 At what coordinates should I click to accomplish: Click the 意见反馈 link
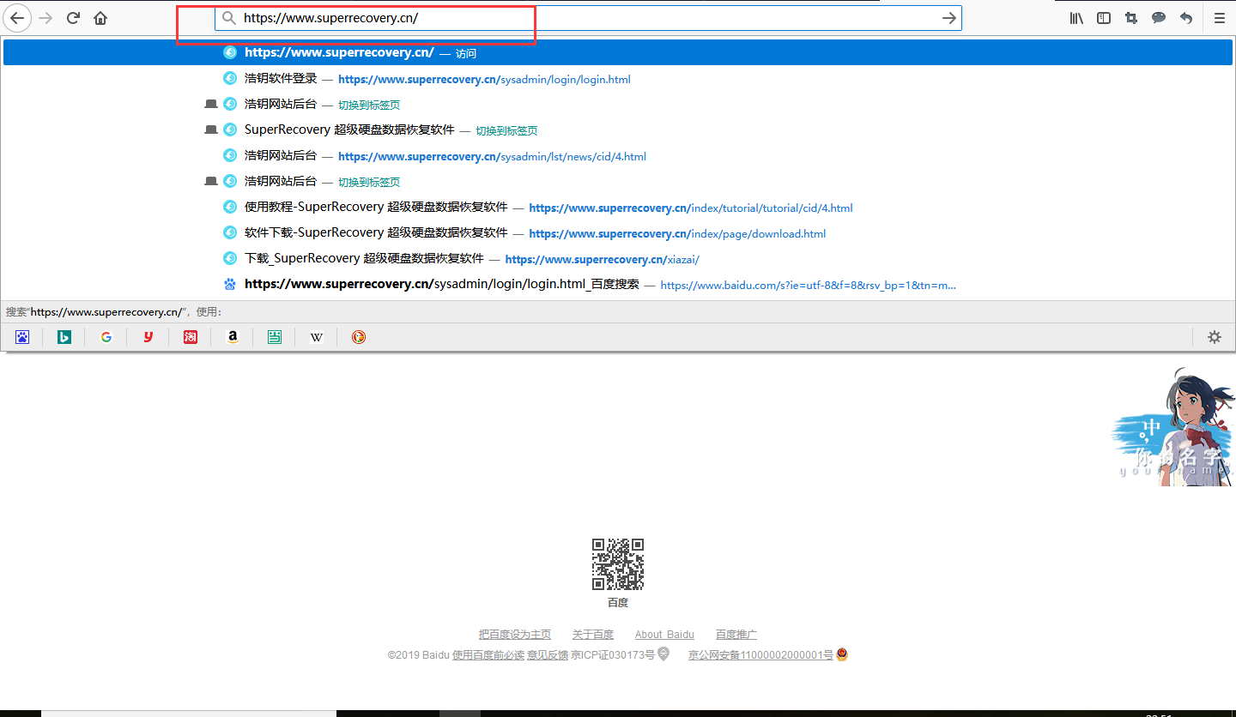pos(548,655)
